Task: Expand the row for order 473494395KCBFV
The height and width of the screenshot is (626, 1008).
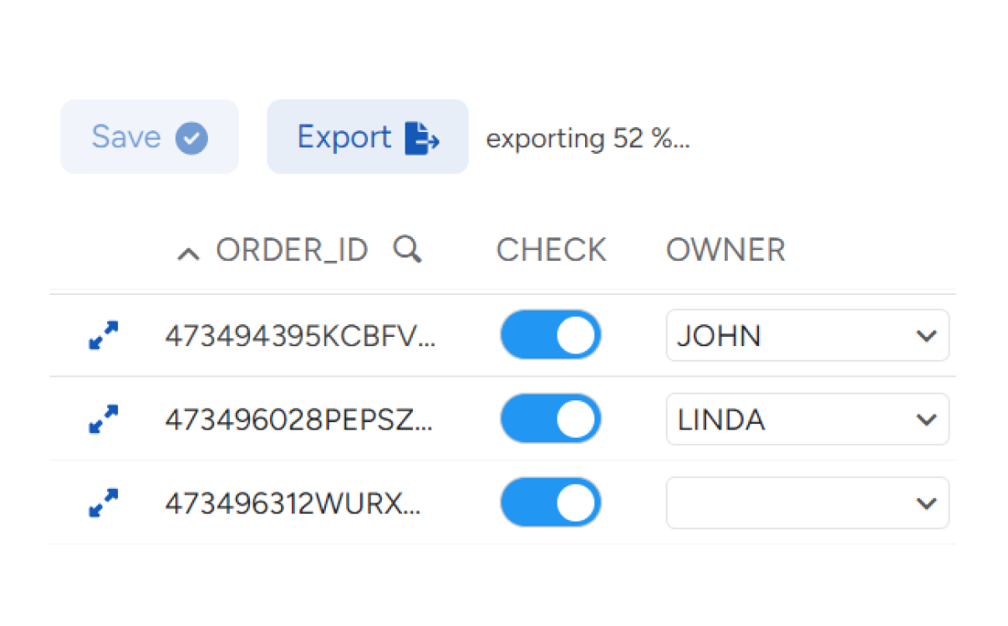Action: pos(104,335)
